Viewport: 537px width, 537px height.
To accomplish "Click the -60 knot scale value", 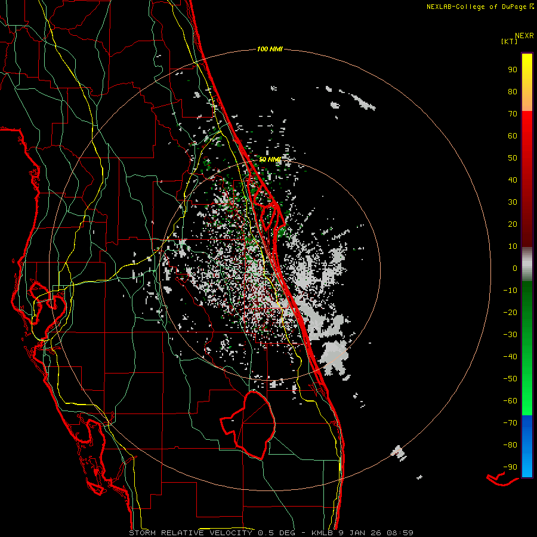I will click(510, 401).
